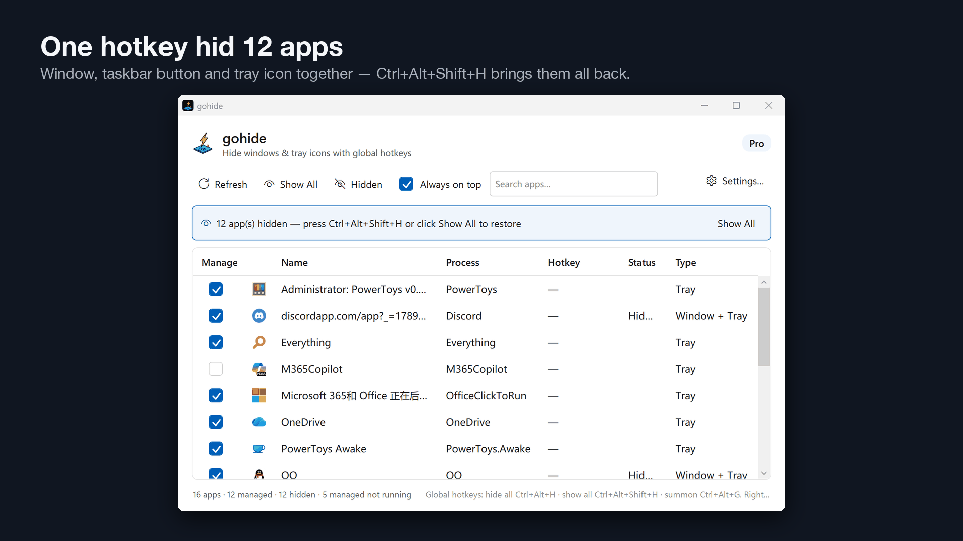Viewport: 963px width, 541px height.
Task: Uncheck manage checkbox for Everything
Action: [216, 342]
